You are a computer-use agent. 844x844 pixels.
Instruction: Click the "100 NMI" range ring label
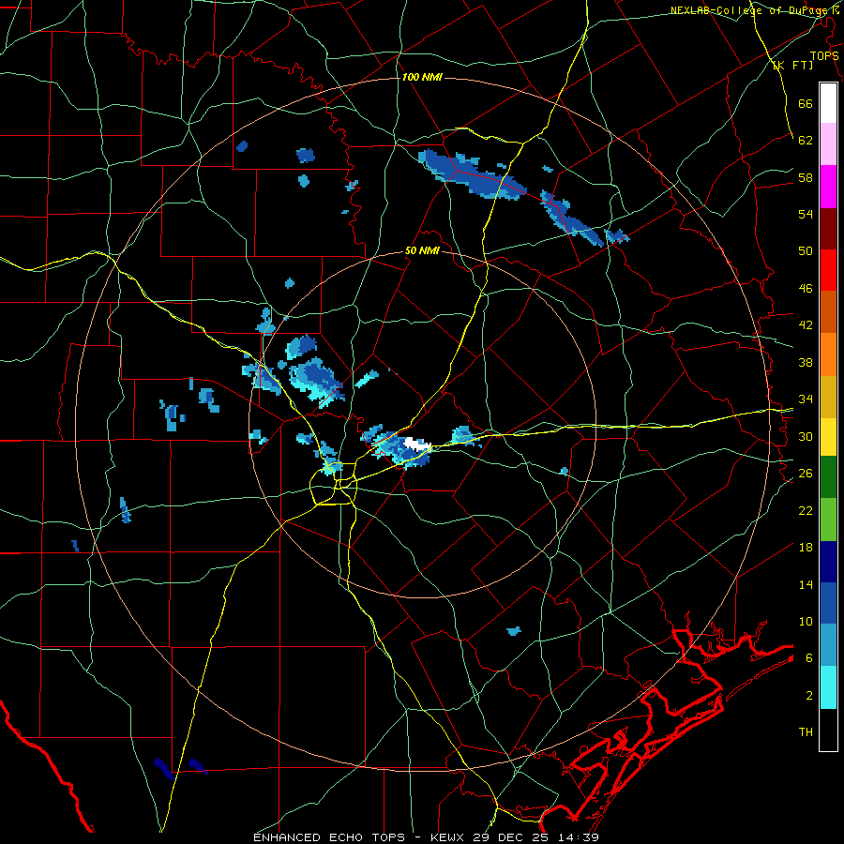point(422,77)
